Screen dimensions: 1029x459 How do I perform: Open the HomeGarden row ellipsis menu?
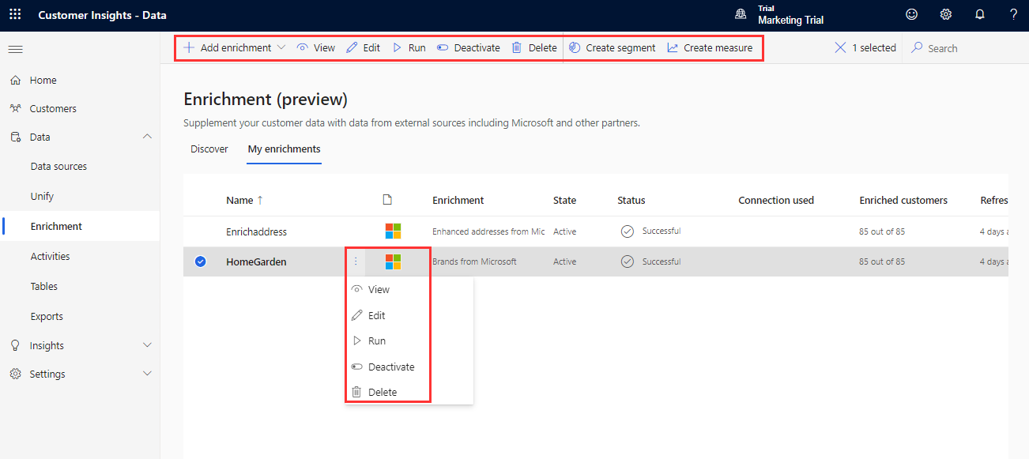356,261
